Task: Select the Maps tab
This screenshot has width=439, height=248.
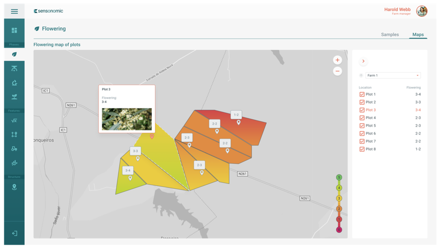Action: point(418,35)
